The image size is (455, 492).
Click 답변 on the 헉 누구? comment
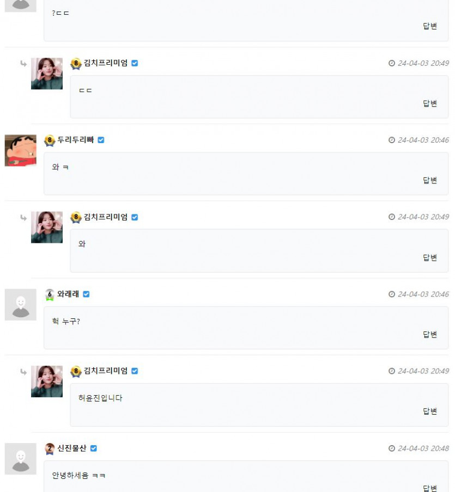coord(430,335)
